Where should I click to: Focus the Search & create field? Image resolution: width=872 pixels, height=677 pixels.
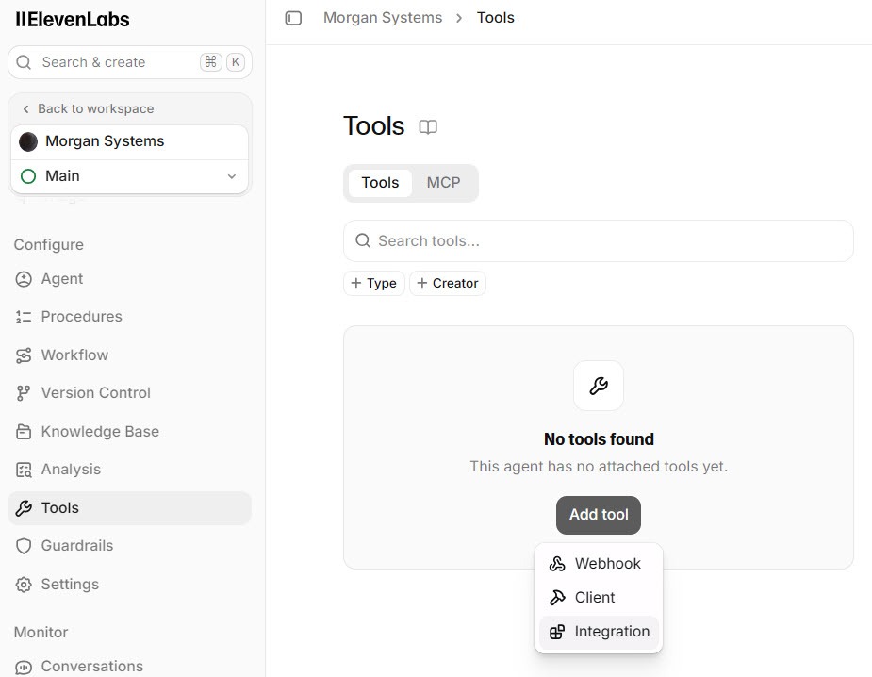tap(129, 62)
